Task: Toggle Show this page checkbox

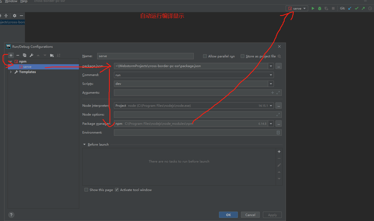Action: (86, 190)
